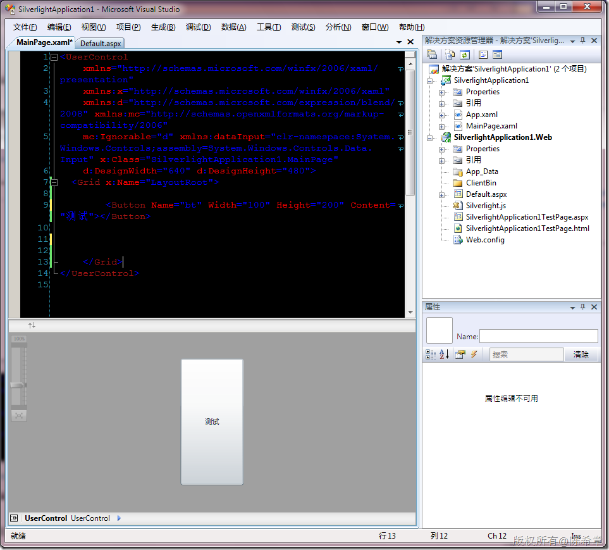Collapse the UserControl outlining region at line 1

pyautogui.click(x=54, y=57)
